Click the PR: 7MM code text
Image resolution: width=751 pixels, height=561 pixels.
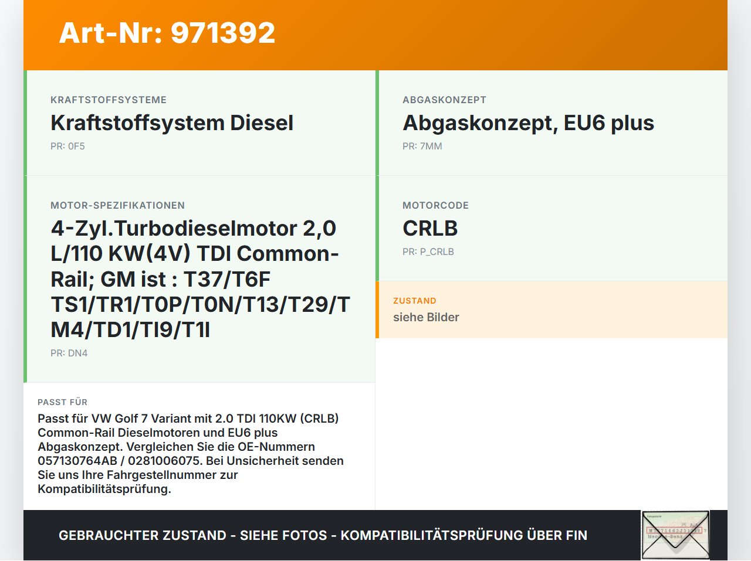coord(422,146)
